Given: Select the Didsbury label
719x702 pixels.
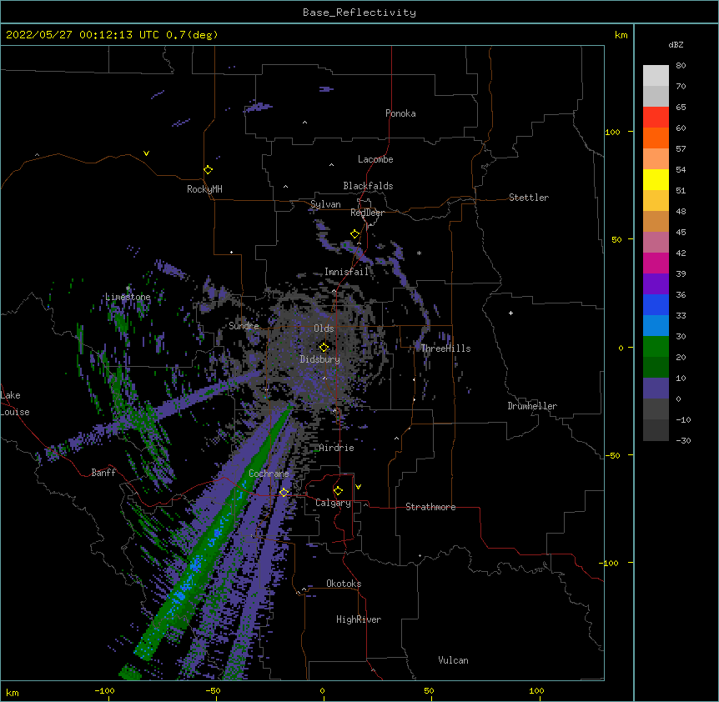Looking at the screenshot, I should tap(320, 359).
